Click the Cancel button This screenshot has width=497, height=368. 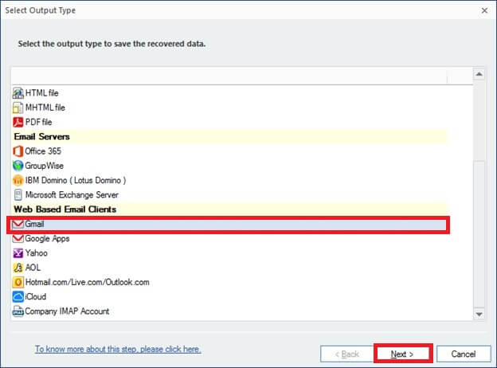click(x=464, y=354)
